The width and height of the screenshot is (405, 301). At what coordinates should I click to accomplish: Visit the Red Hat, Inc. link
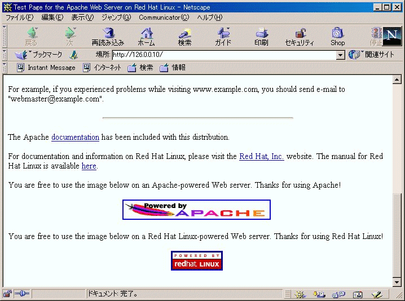coord(261,156)
